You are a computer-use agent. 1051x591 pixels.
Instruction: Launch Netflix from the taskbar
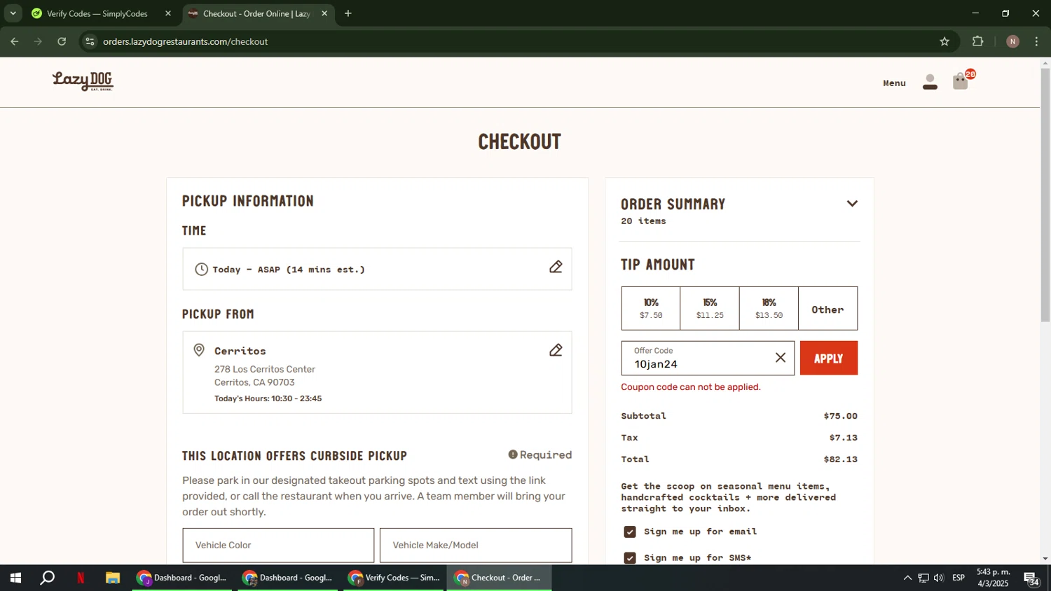tap(81, 578)
